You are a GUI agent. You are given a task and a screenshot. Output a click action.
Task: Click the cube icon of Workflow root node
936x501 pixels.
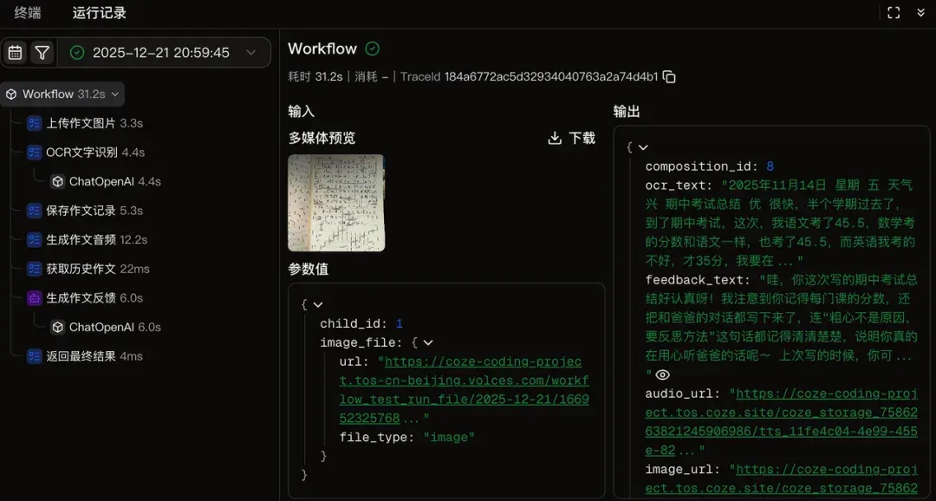point(11,94)
